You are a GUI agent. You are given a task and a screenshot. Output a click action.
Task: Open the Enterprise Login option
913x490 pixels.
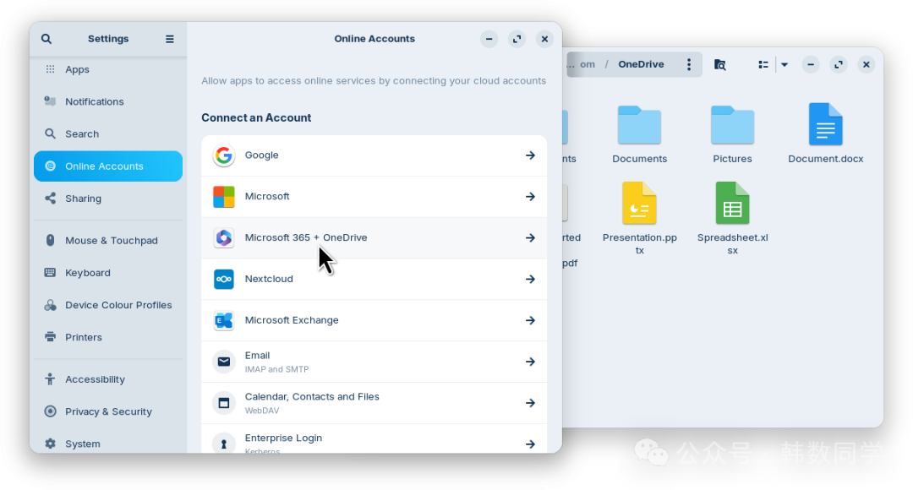[374, 438]
